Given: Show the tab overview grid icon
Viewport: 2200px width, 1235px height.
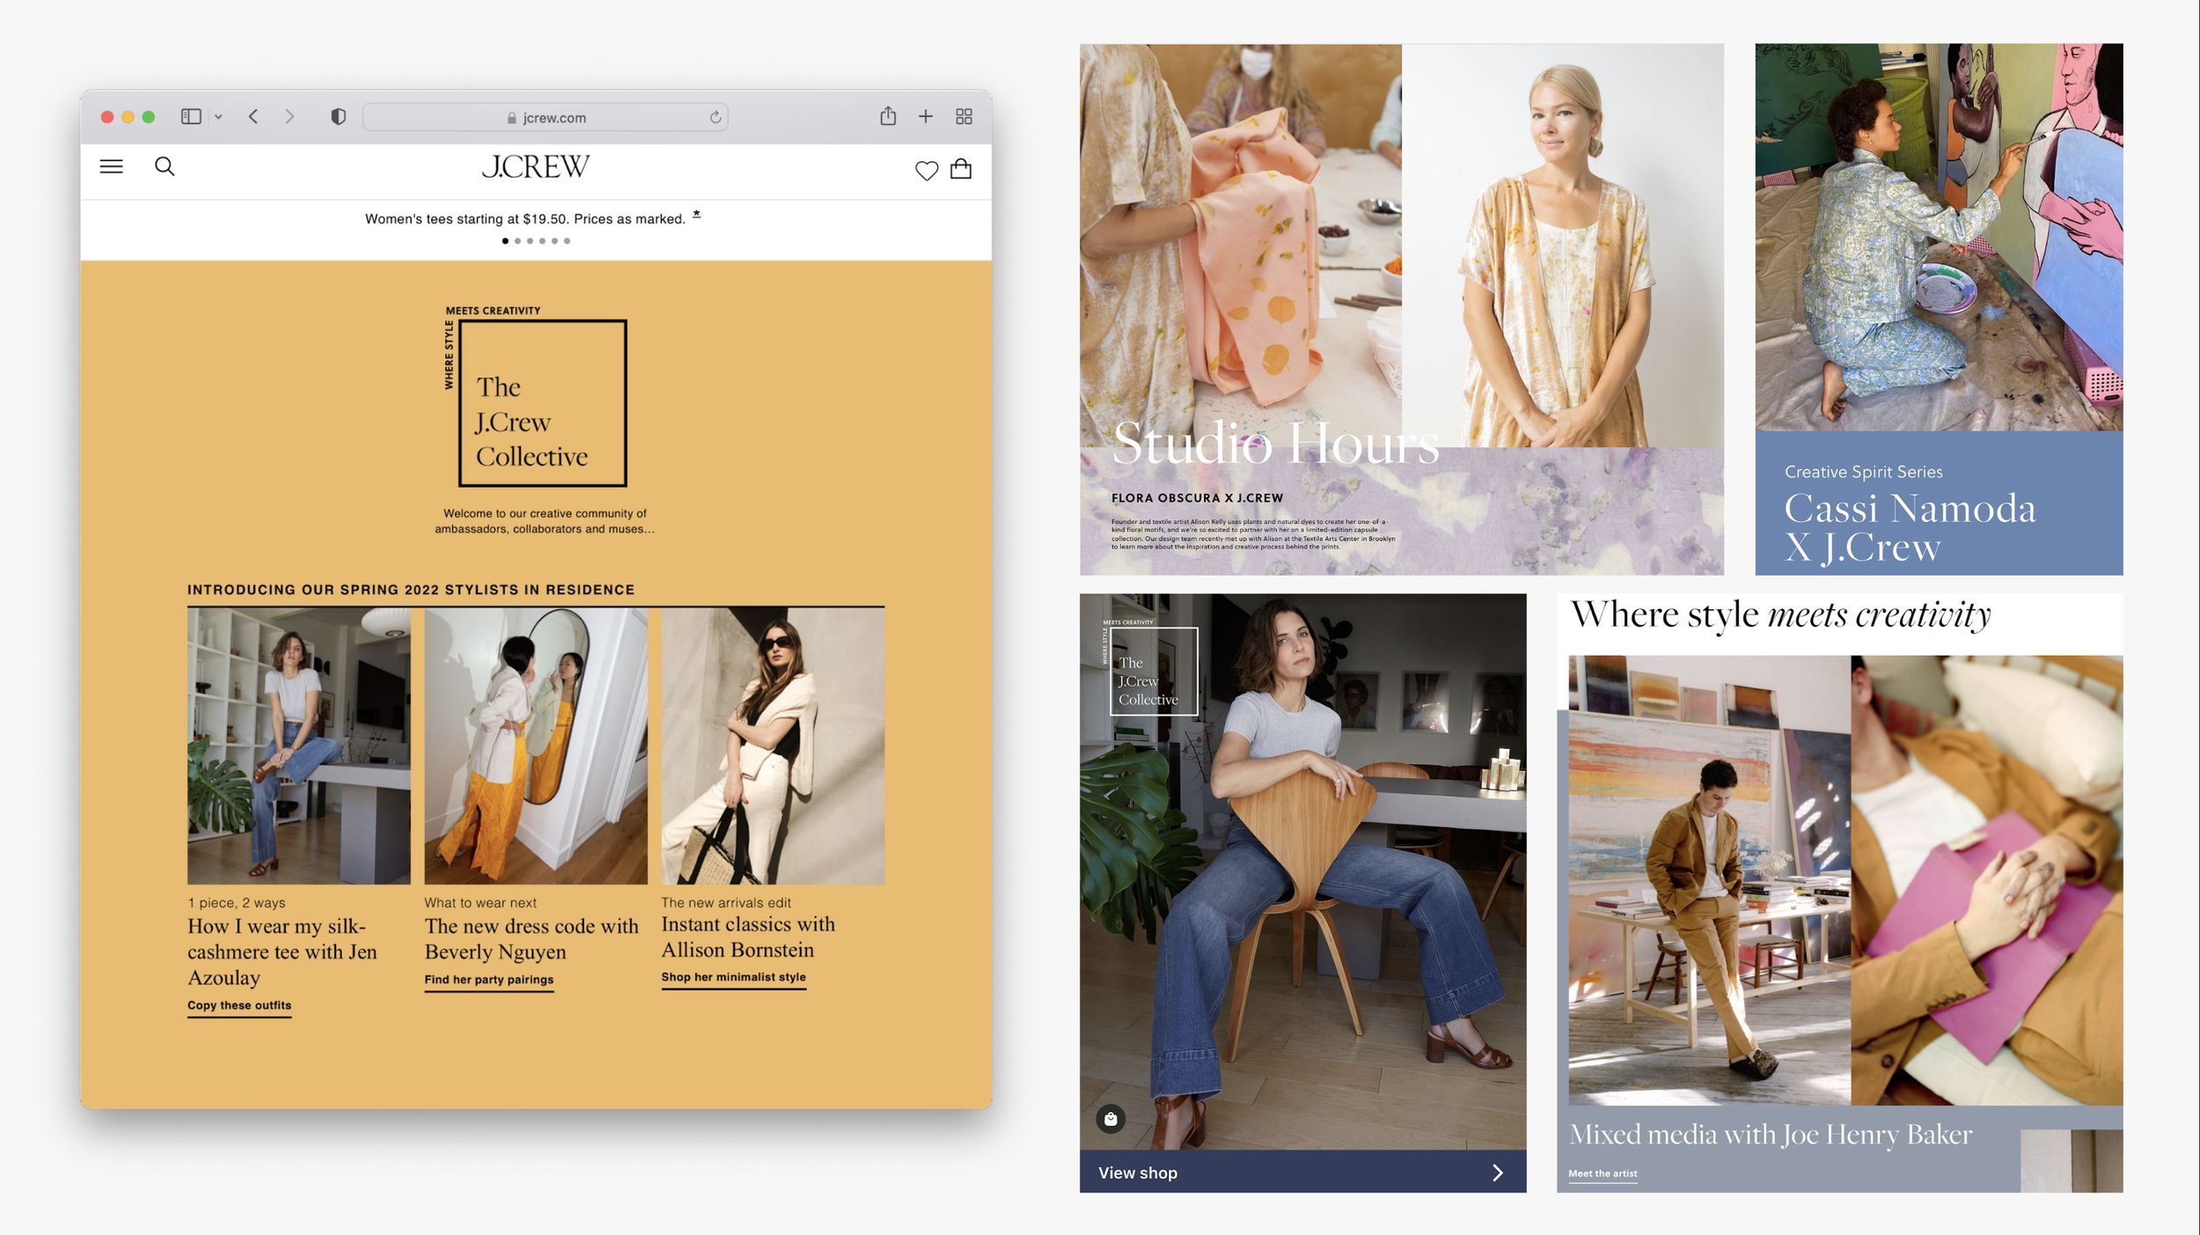Looking at the screenshot, I should [x=964, y=116].
